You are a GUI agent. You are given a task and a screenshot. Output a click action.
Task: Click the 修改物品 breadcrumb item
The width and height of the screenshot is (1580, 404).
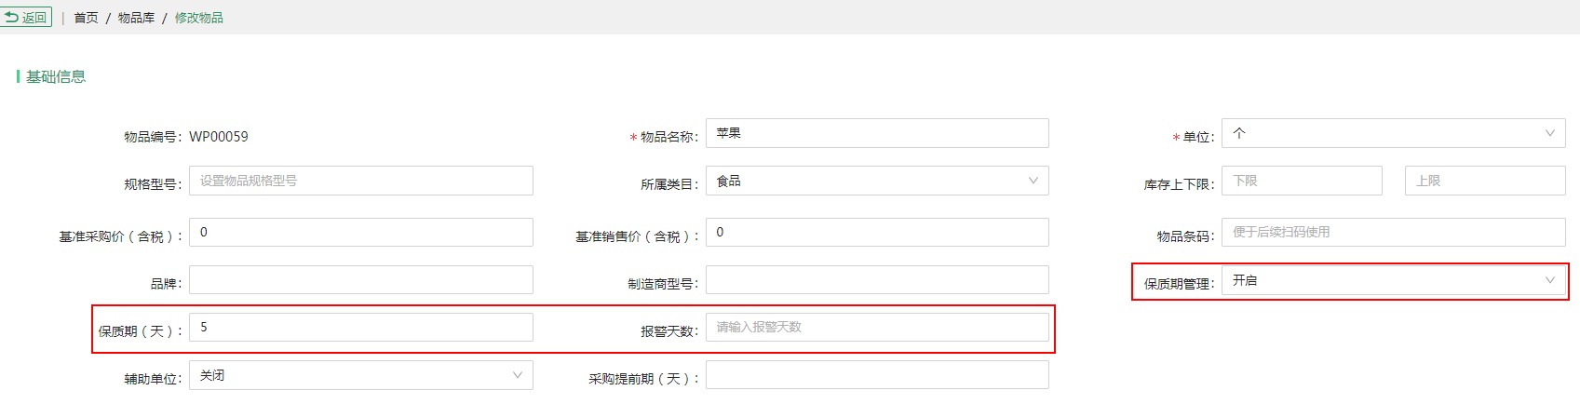pyautogui.click(x=198, y=18)
